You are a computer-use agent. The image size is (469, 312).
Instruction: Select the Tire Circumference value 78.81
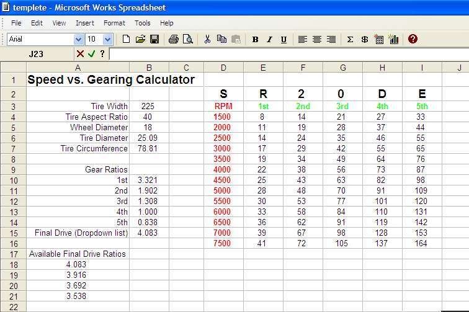click(149, 148)
